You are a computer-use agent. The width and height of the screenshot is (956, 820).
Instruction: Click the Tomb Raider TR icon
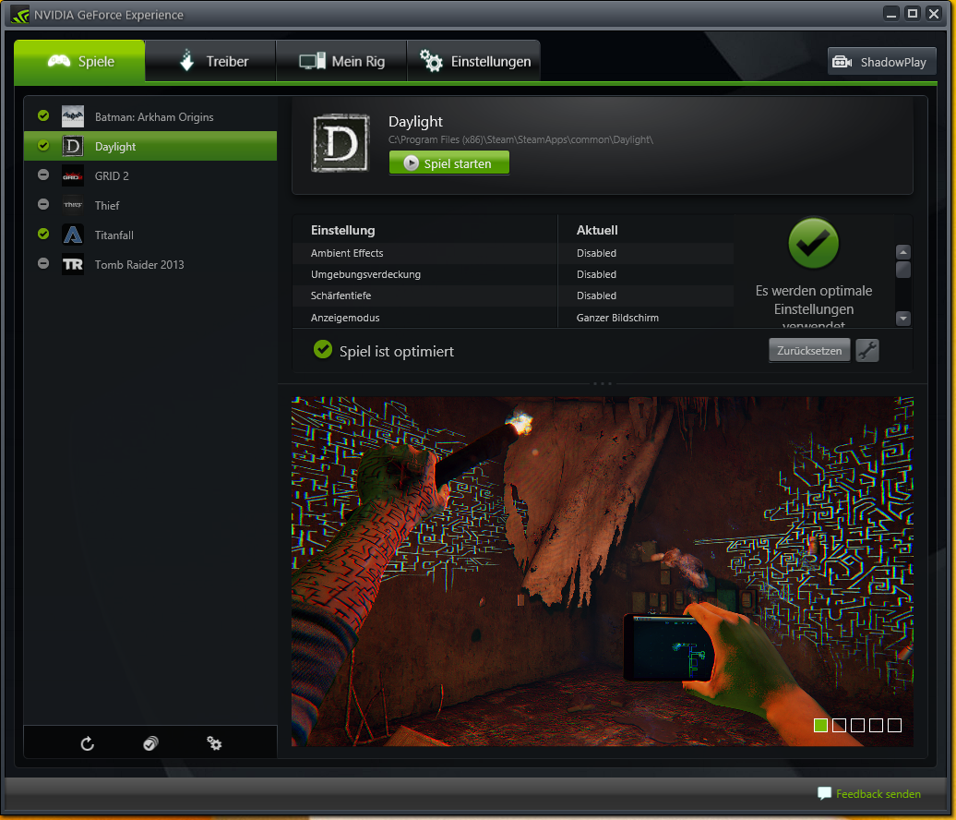click(x=73, y=264)
